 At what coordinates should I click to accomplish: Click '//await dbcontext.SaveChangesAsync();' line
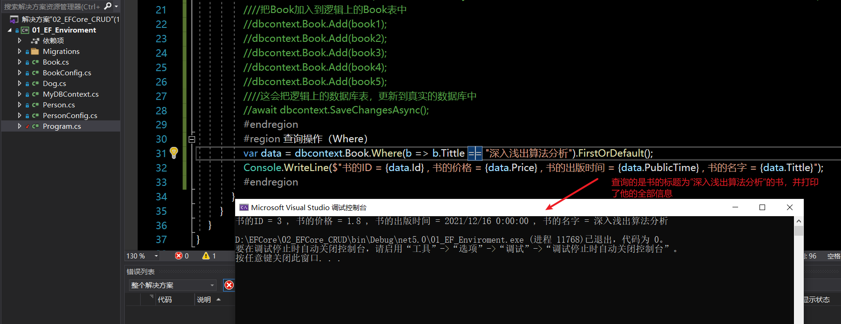pos(336,110)
